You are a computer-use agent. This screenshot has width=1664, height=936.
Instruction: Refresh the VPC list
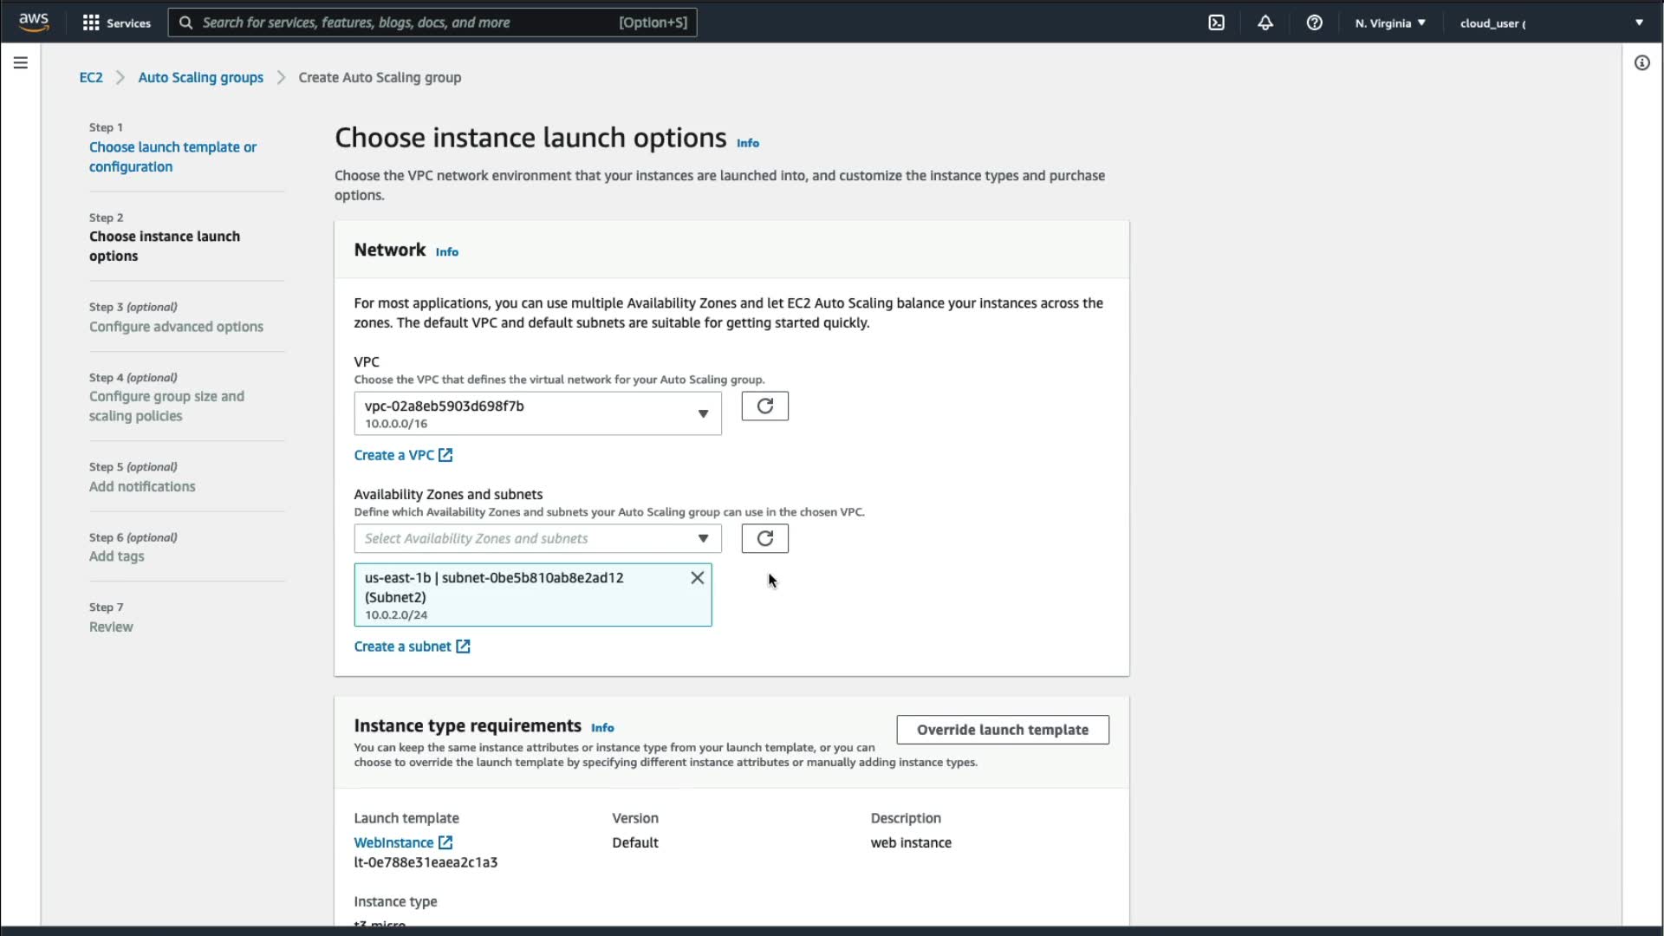click(x=764, y=406)
